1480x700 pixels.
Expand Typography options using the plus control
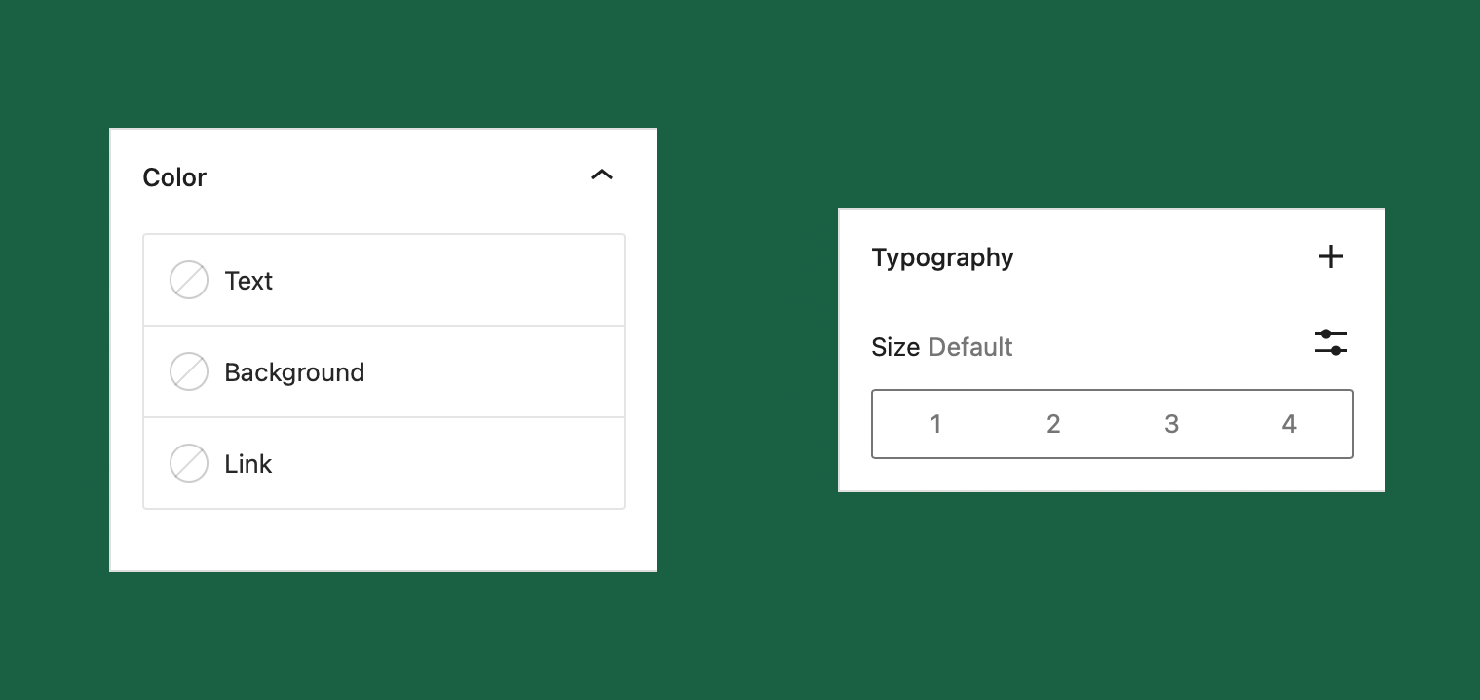1330,256
